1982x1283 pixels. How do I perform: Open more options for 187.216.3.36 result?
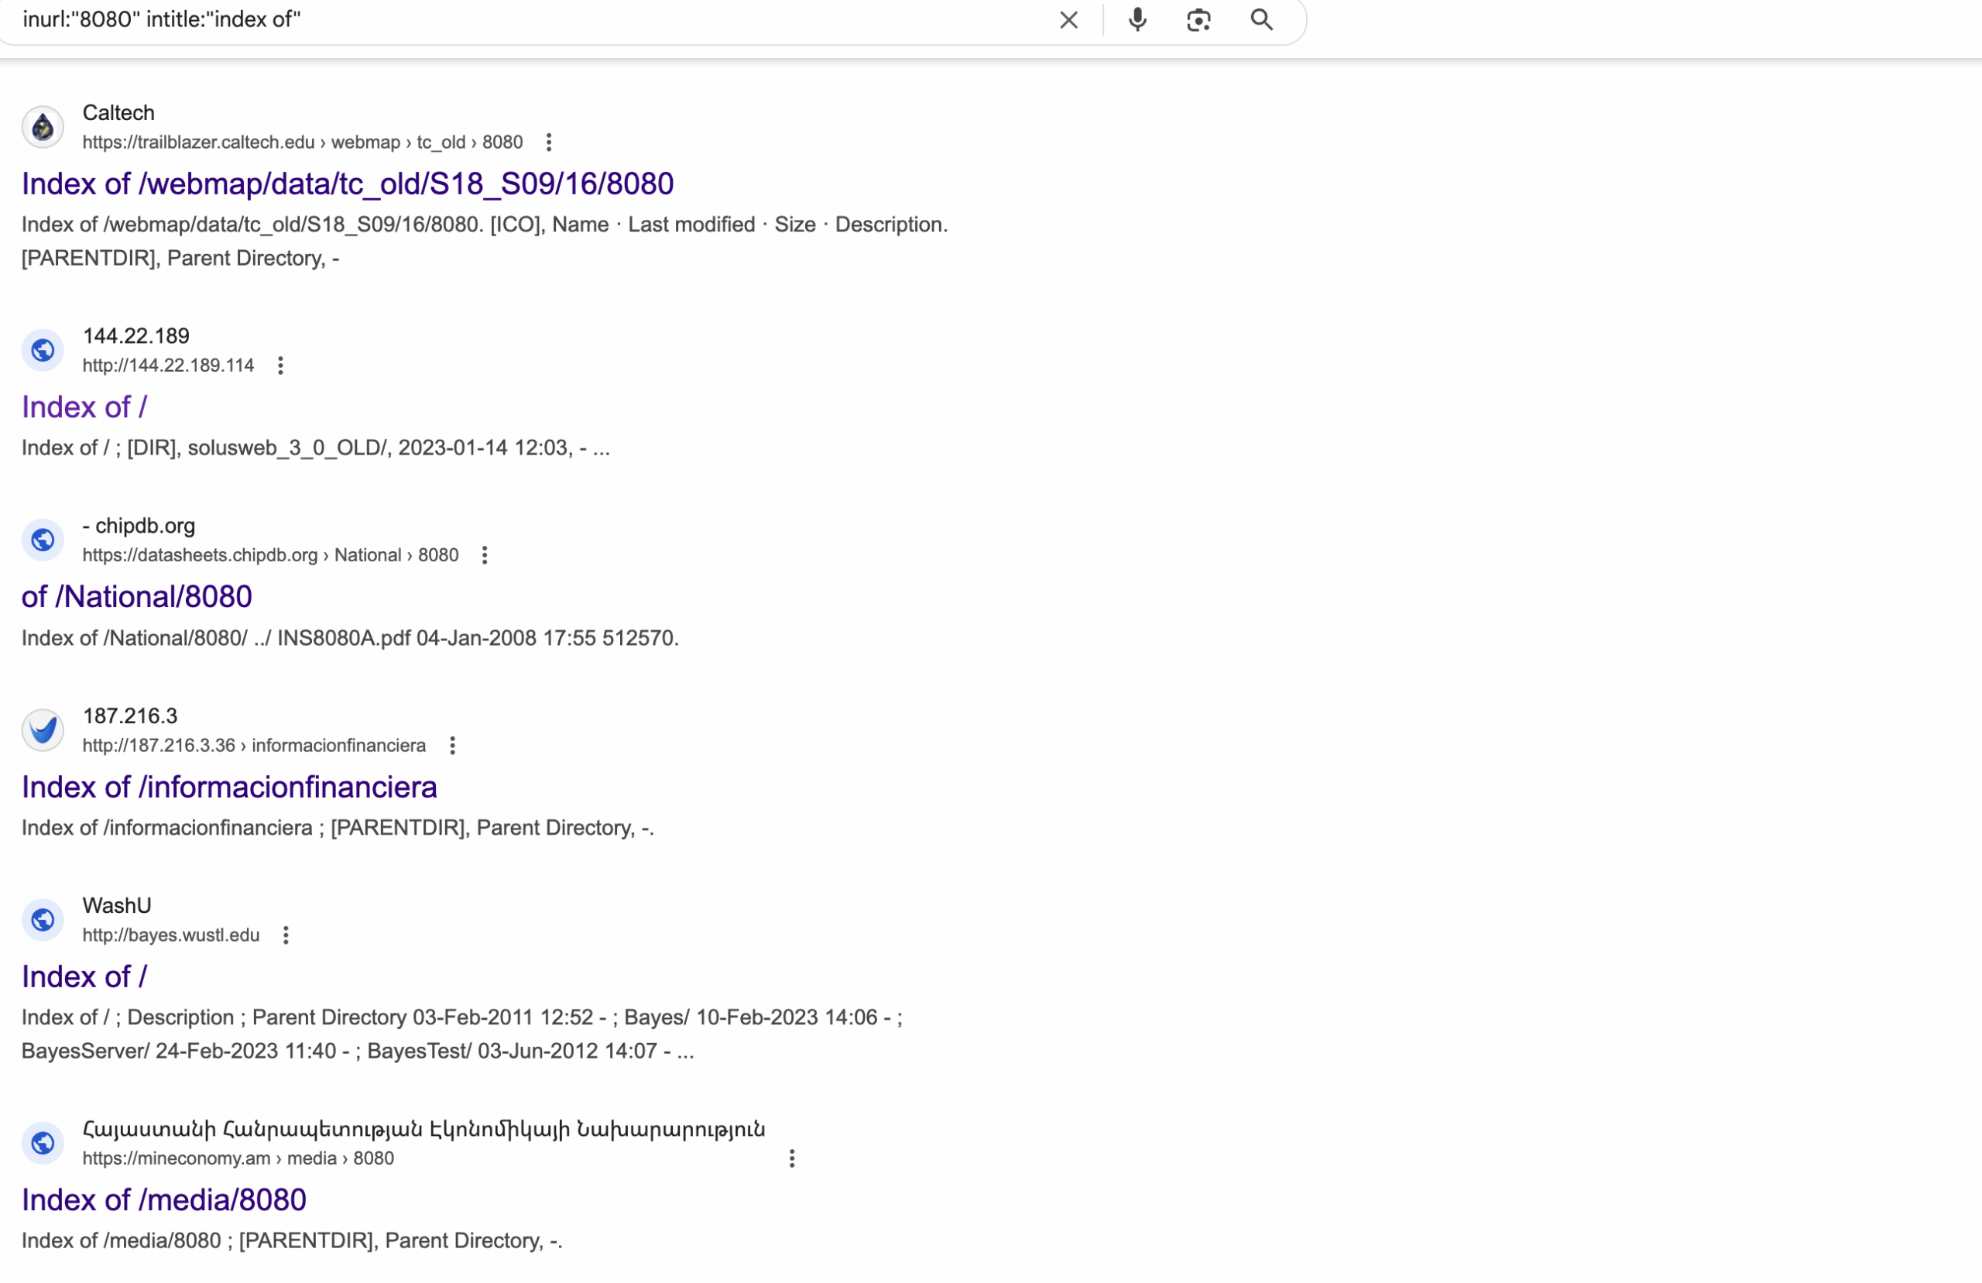pos(452,746)
